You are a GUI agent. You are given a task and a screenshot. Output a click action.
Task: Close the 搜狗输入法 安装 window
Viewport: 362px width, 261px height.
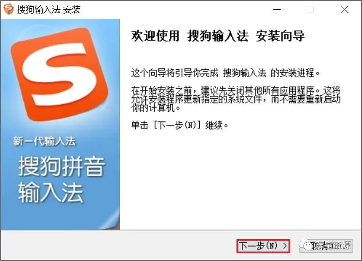point(345,10)
